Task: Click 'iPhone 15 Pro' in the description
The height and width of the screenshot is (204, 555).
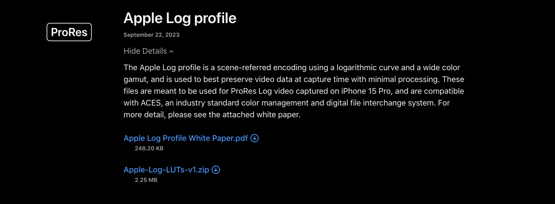Action: (365, 91)
